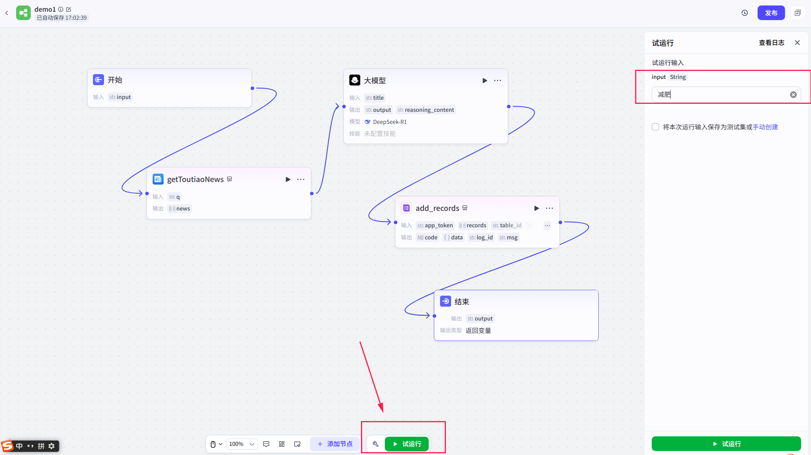Open the wrench debug tool icon

click(x=375, y=444)
